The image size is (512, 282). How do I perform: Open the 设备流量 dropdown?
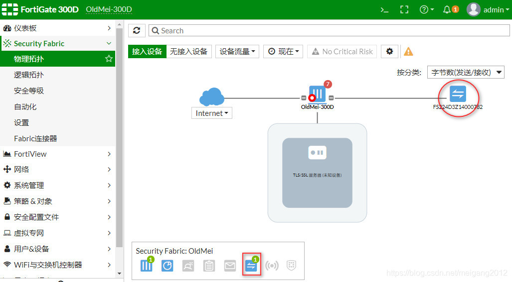(237, 51)
